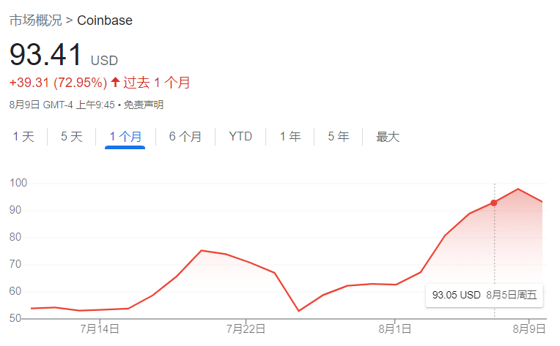Click the 70 y-axis label

click(x=15, y=264)
